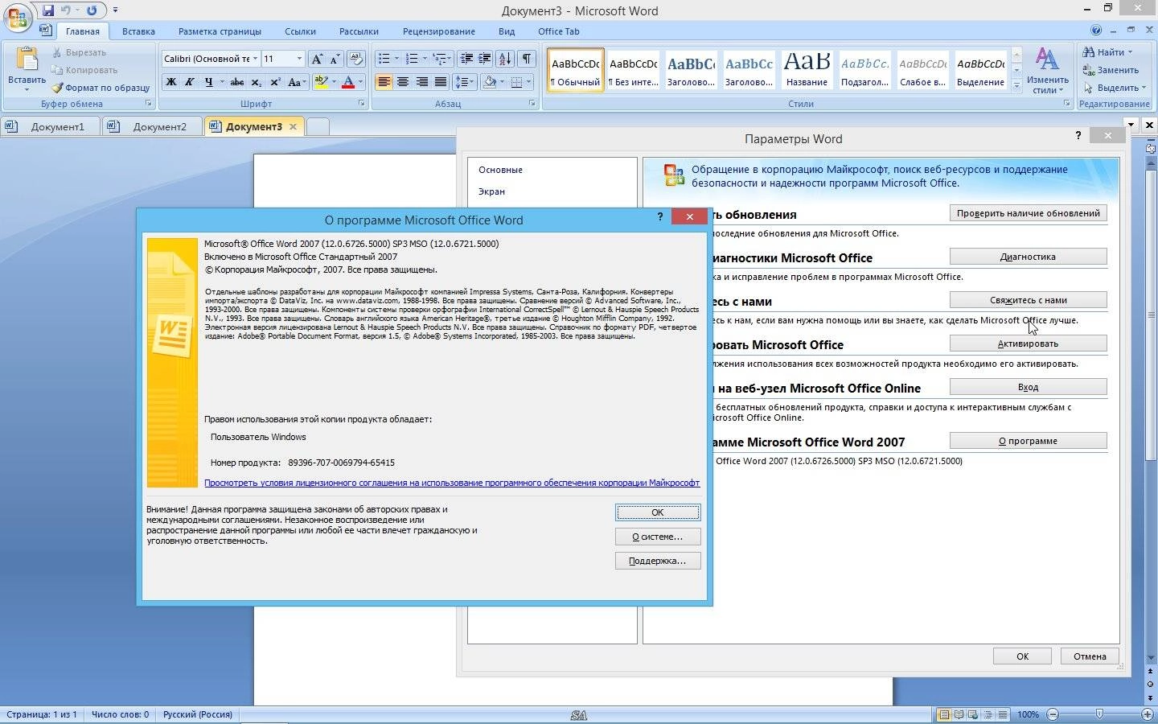
Task: Click О системе... button in About dialog
Action: tap(658, 537)
